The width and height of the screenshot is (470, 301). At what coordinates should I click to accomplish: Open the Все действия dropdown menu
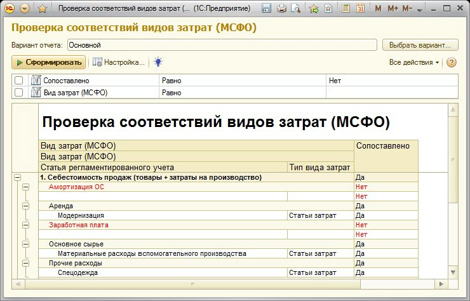[414, 62]
